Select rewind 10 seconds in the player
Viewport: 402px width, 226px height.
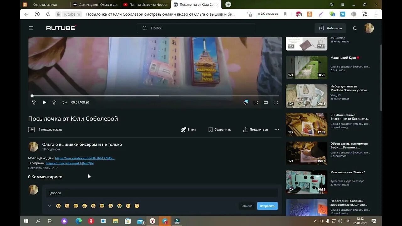click(34, 102)
